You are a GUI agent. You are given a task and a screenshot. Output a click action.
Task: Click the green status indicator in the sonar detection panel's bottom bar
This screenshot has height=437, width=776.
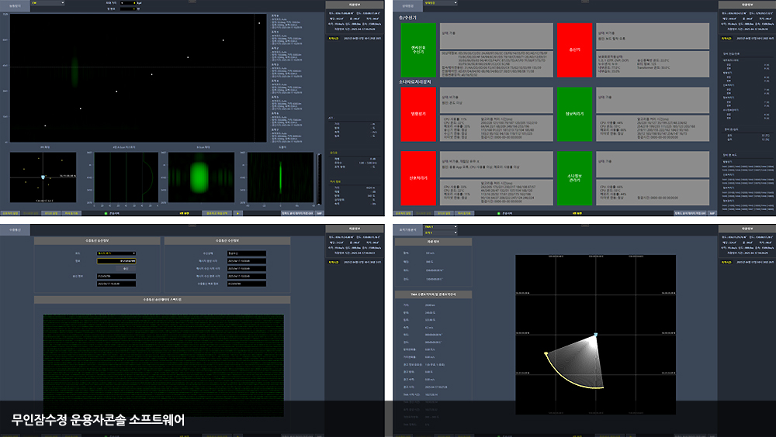[106, 213]
